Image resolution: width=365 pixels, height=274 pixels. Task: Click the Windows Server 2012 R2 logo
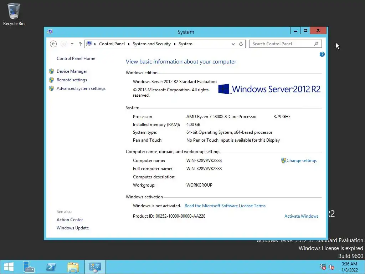pyautogui.click(x=269, y=89)
